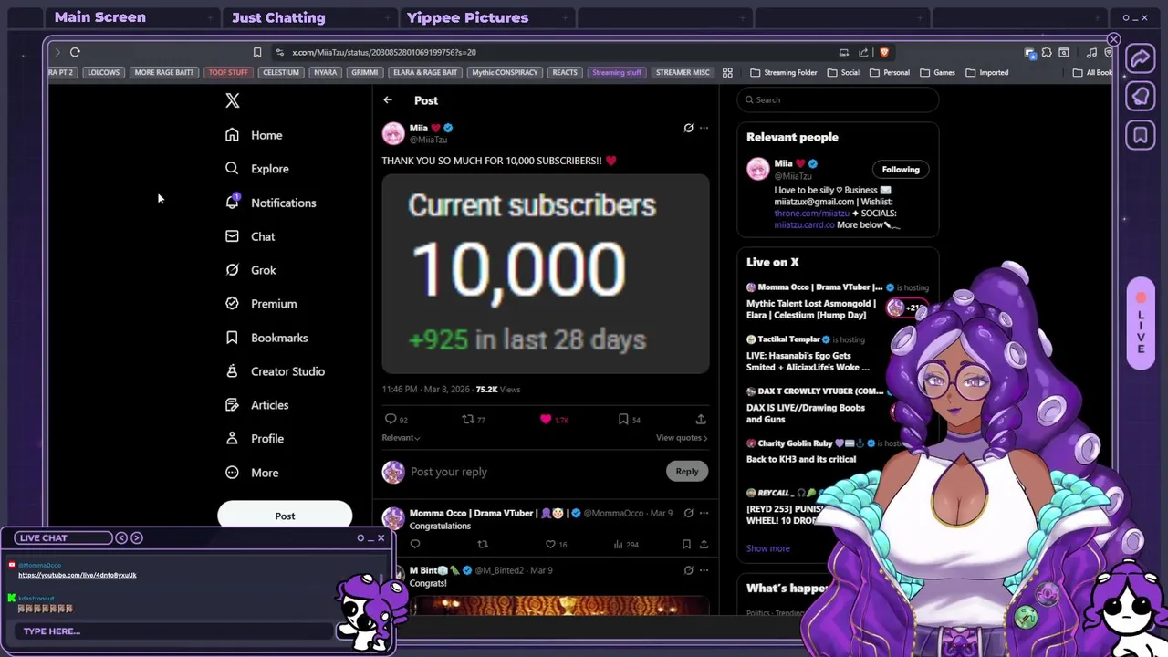Image resolution: width=1168 pixels, height=657 pixels.
Task: Open Grok icon on post header
Action: click(688, 128)
